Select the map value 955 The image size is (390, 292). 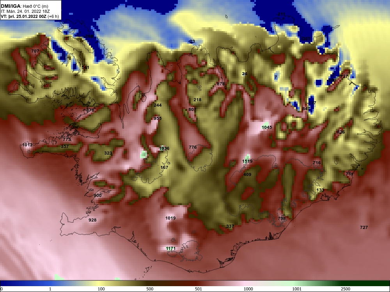(x=158, y=118)
